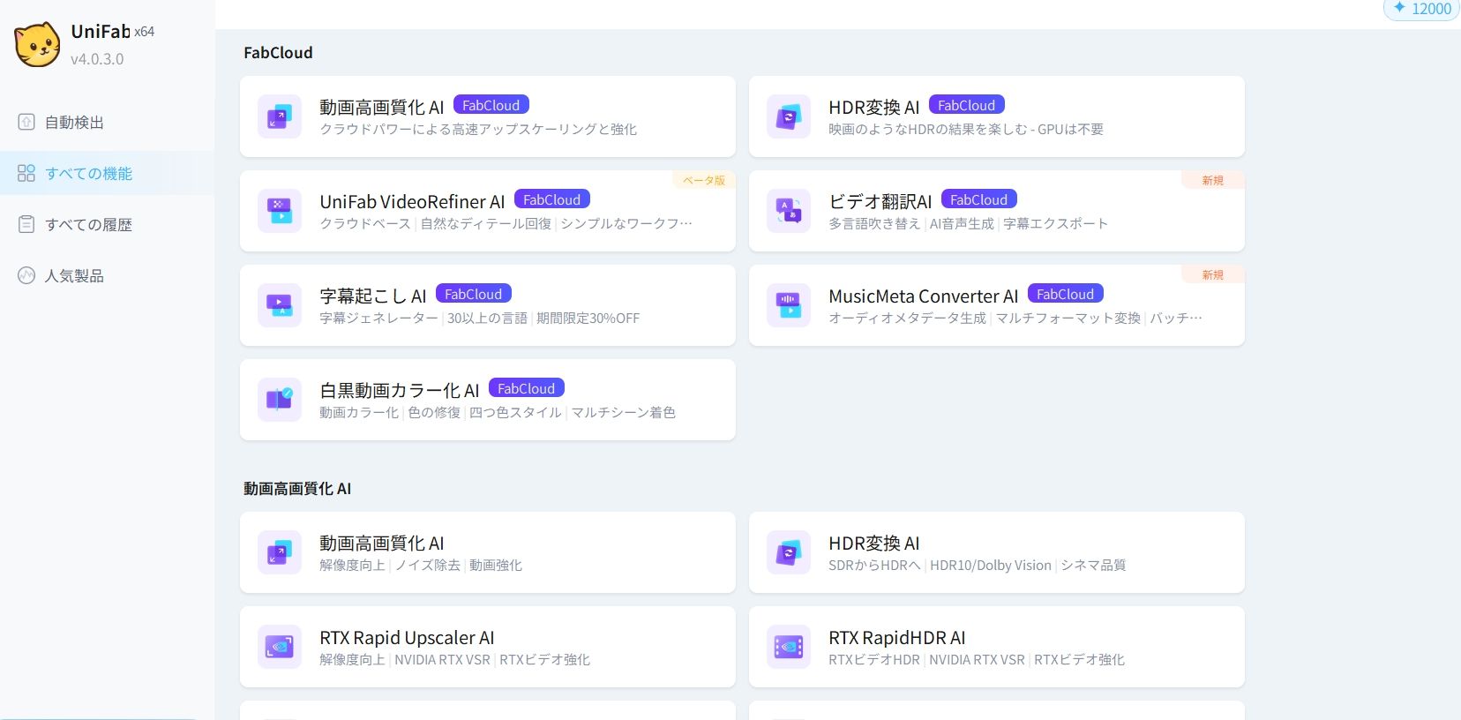
Task: Click the 自動検出 sidebar icon
Action: pos(26,122)
